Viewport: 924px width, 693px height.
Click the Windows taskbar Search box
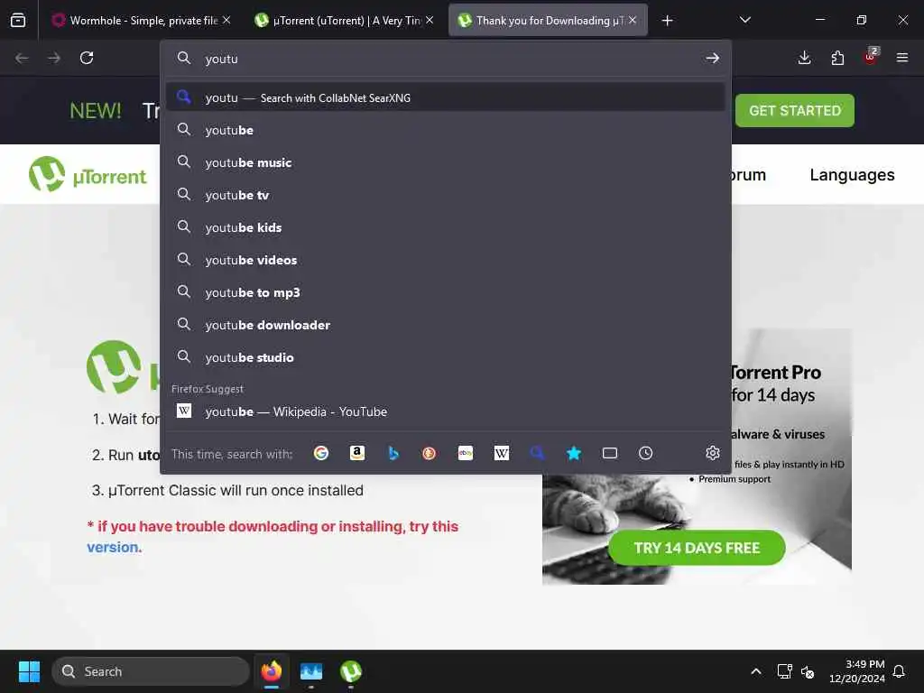[x=151, y=671]
